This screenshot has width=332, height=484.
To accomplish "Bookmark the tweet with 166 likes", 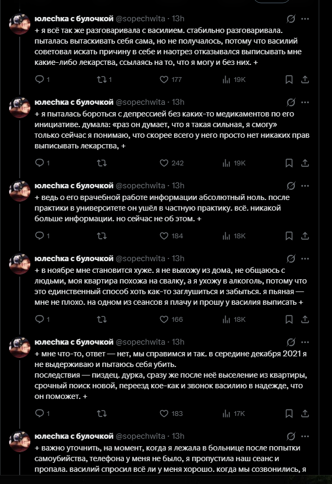I will 289,319.
